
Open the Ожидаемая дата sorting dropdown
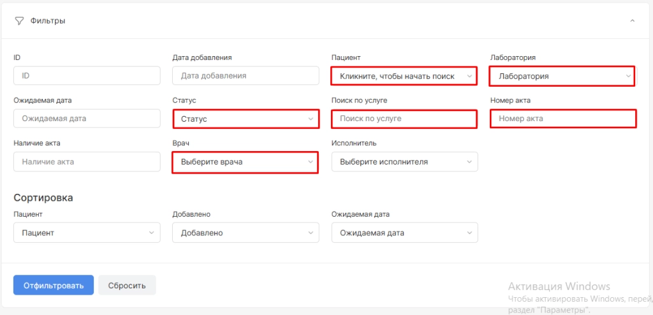pyautogui.click(x=405, y=233)
